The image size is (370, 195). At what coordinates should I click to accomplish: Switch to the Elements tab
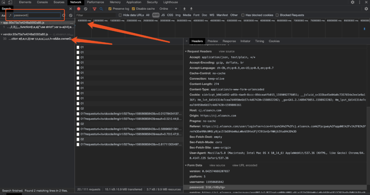click(25, 2)
